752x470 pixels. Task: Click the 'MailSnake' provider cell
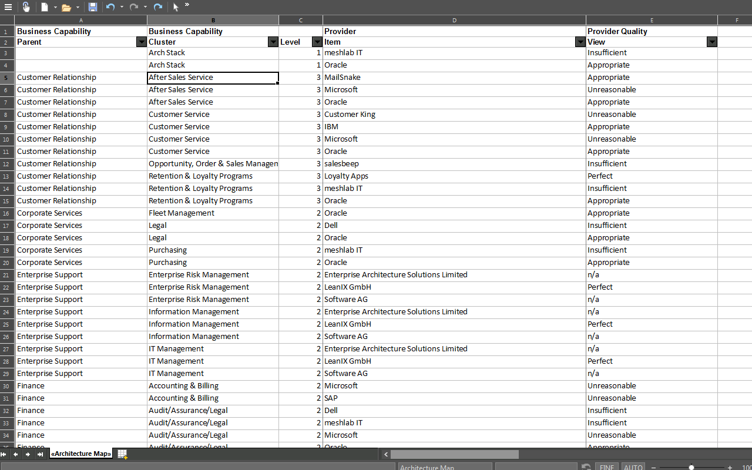point(454,78)
